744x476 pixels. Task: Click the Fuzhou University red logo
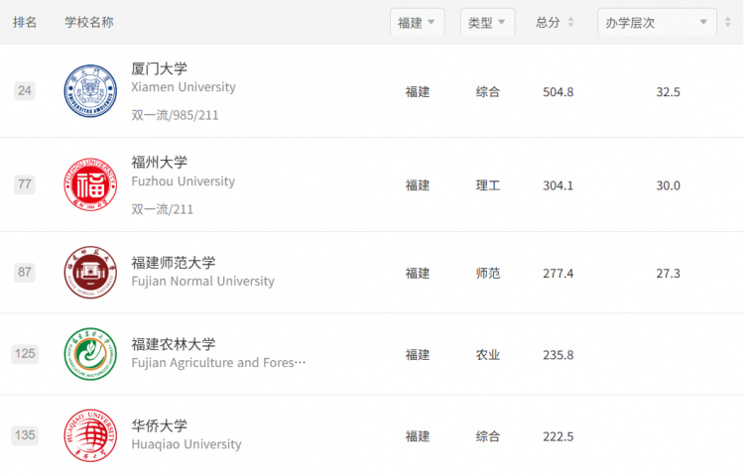click(x=90, y=184)
